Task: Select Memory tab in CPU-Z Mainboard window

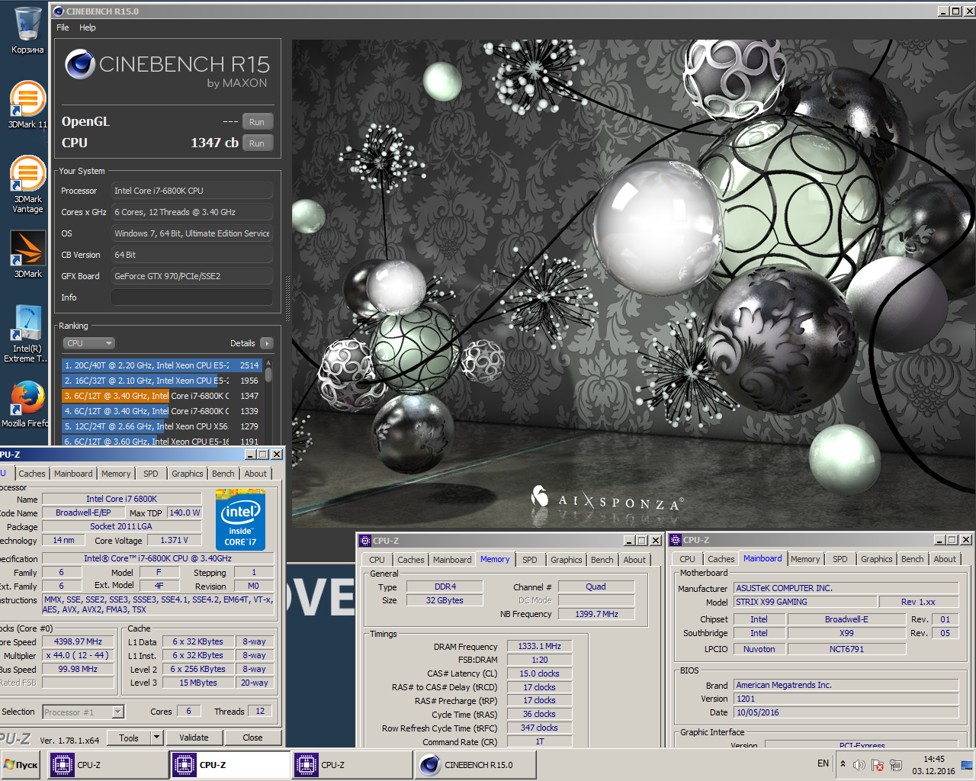Action: coord(805,559)
